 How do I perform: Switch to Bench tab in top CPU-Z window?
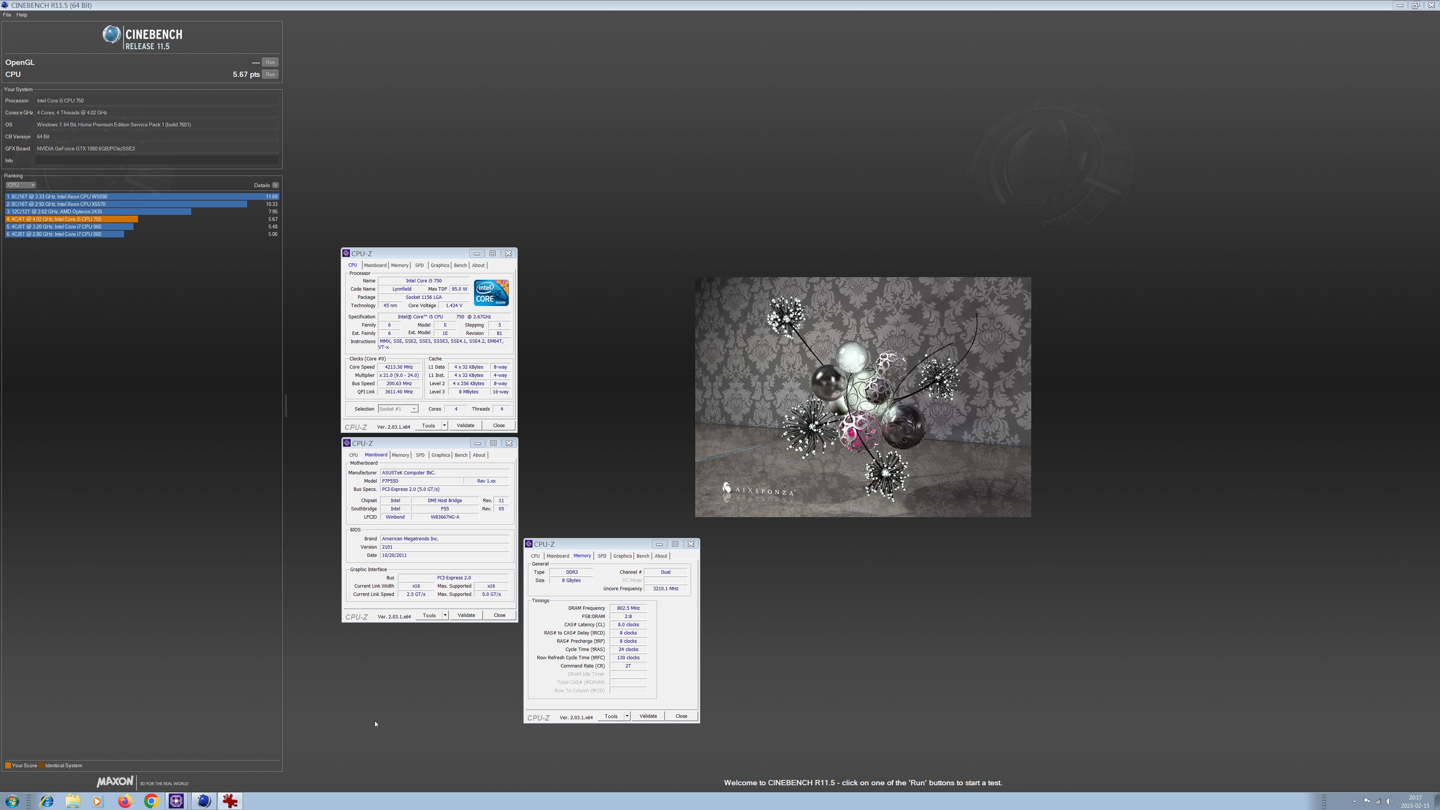point(460,265)
